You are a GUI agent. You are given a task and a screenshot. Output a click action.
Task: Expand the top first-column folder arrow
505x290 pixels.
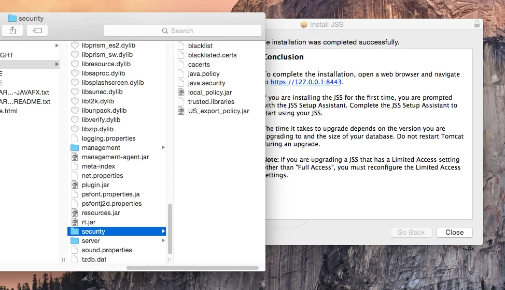(x=57, y=45)
